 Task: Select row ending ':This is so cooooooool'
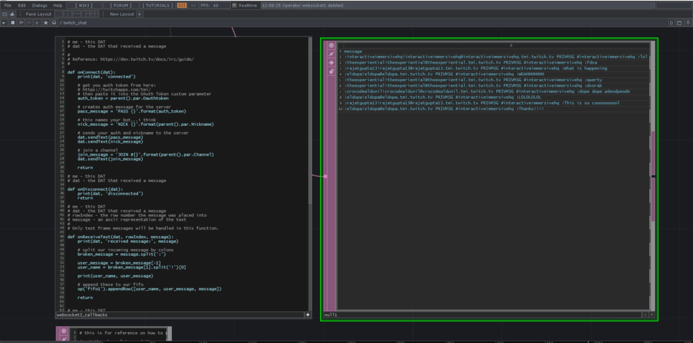tap(493, 103)
